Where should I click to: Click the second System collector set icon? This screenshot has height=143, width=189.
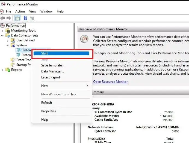click(x=18, y=55)
